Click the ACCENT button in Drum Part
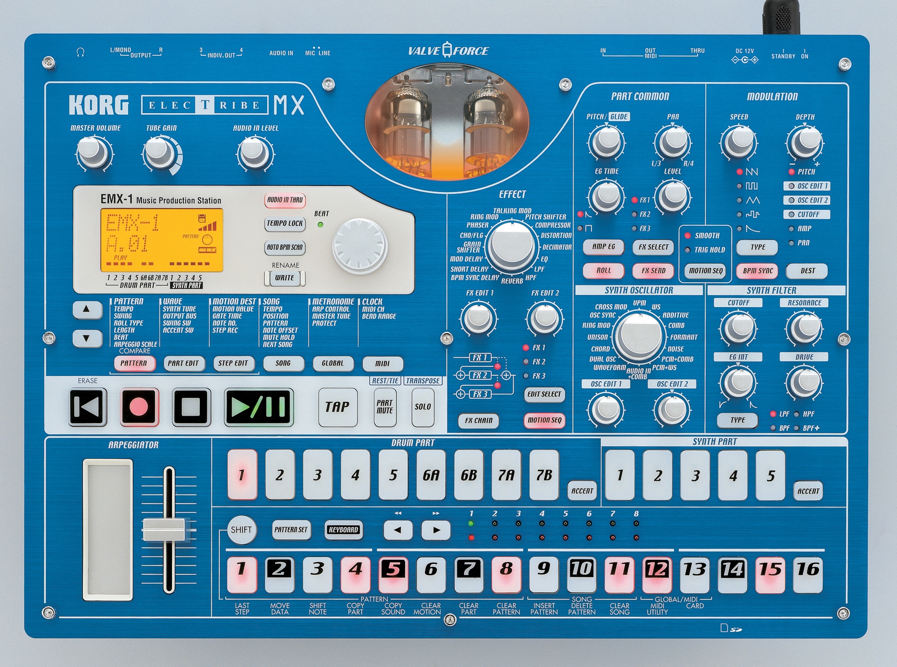Screen dimensions: 897x667 click(582, 491)
